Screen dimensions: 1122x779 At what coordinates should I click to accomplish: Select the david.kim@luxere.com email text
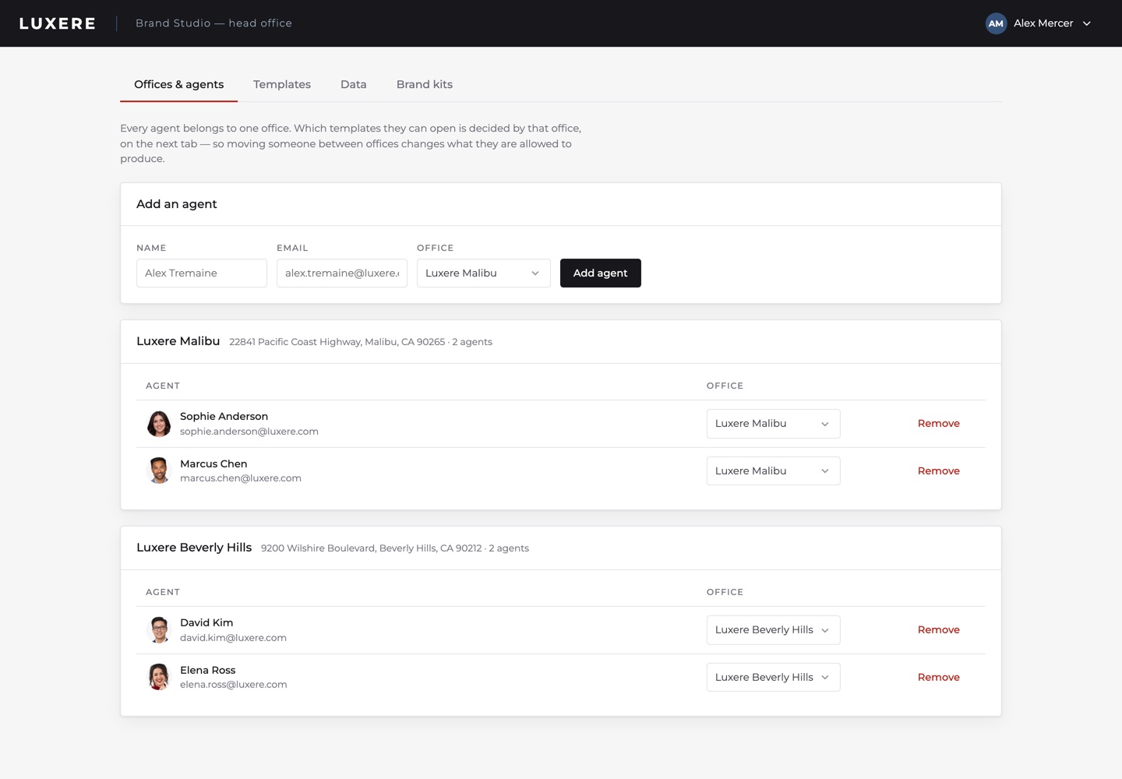[x=234, y=638]
